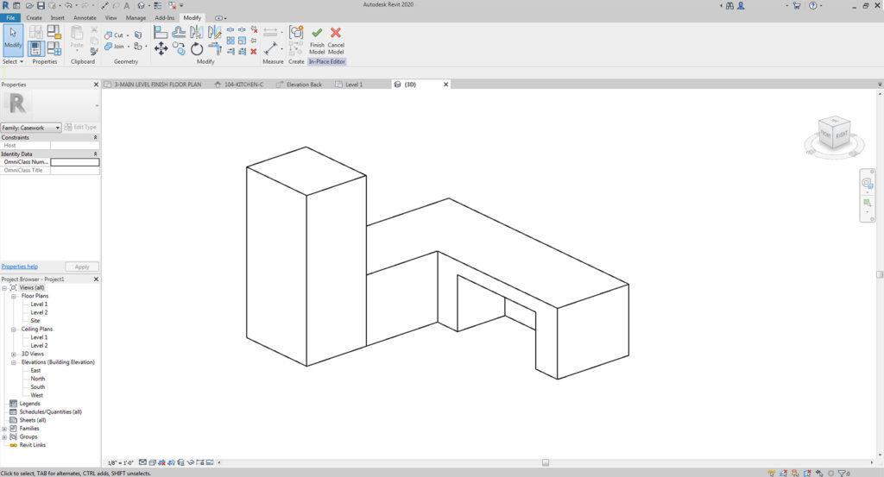
Task: Click the Modify selection arrow tool
Action: pos(12,40)
